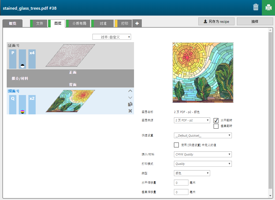
Task: Expand the 快速设置 _Default_Quickset_ dropdown
Action: pos(203,136)
